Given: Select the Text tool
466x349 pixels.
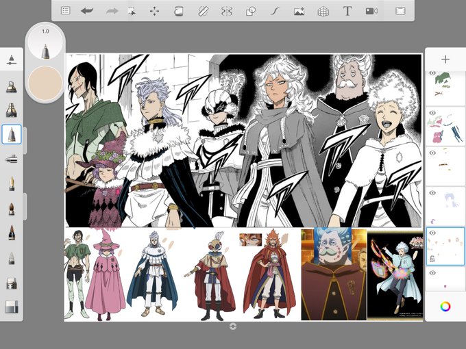Looking at the screenshot, I should click(x=347, y=11).
